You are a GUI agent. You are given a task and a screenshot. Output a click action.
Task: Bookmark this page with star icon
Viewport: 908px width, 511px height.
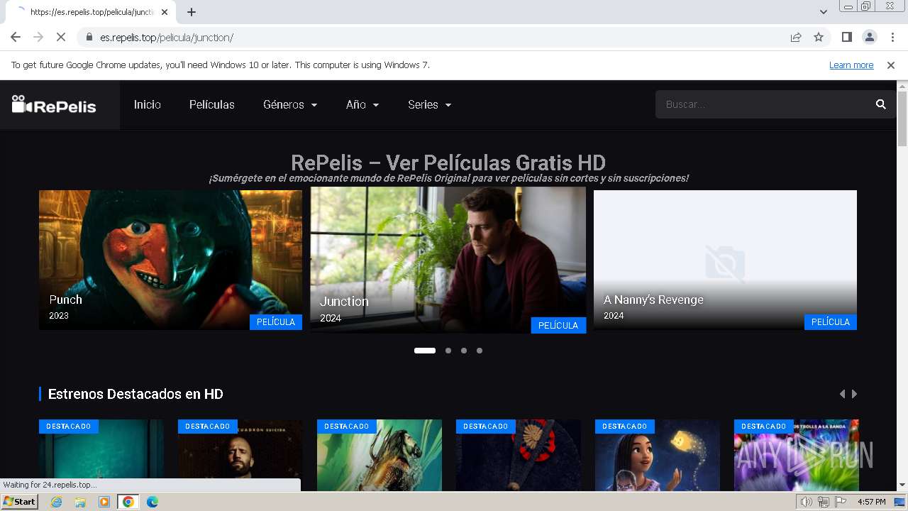coord(819,37)
